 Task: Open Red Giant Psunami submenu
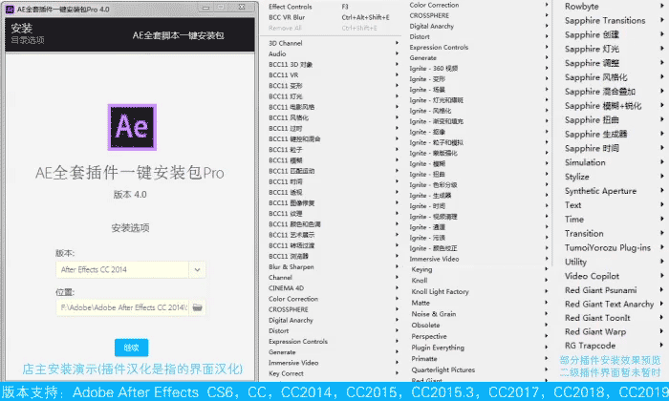click(x=600, y=290)
